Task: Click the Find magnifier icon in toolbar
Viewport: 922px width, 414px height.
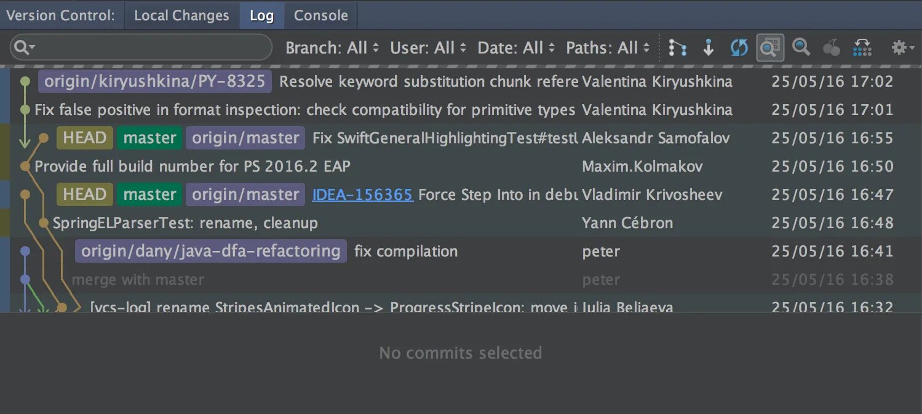Action: pos(801,47)
